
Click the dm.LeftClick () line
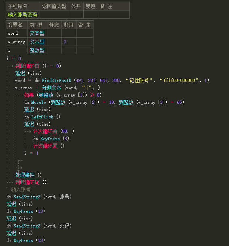42,117
